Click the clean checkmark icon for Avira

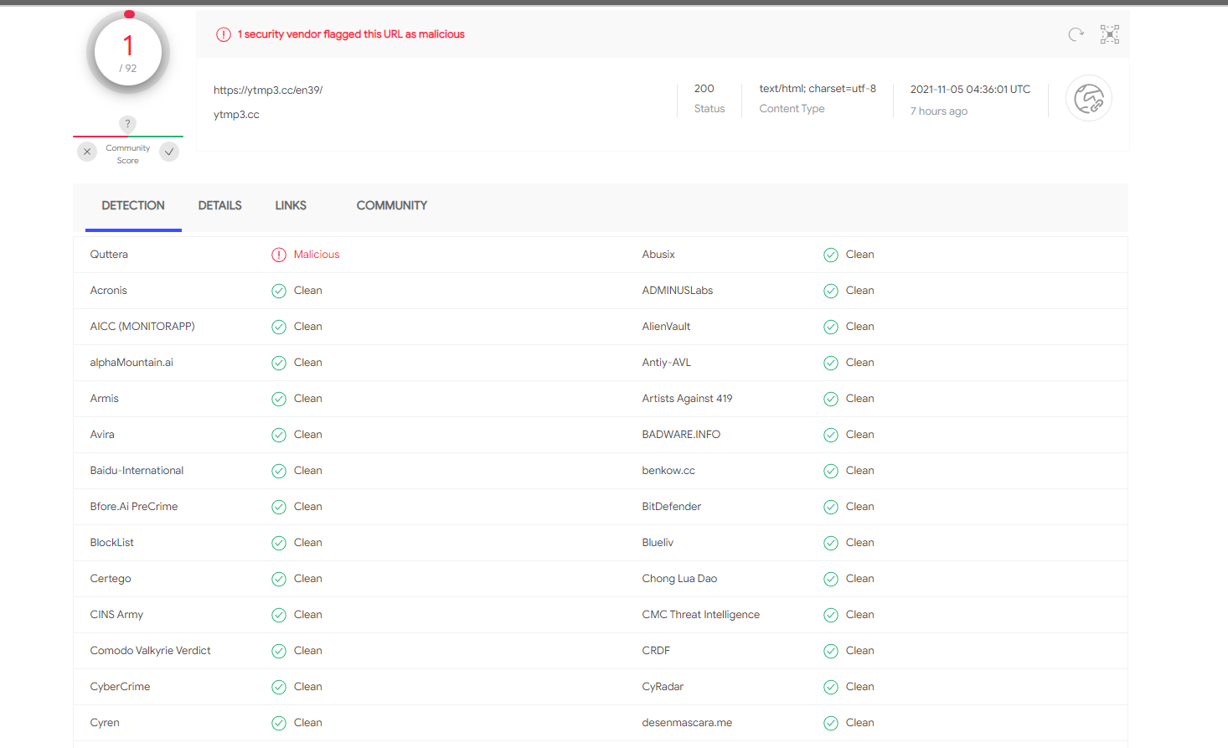(279, 435)
